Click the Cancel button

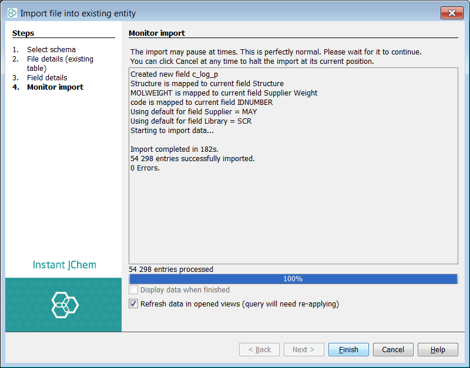point(393,349)
